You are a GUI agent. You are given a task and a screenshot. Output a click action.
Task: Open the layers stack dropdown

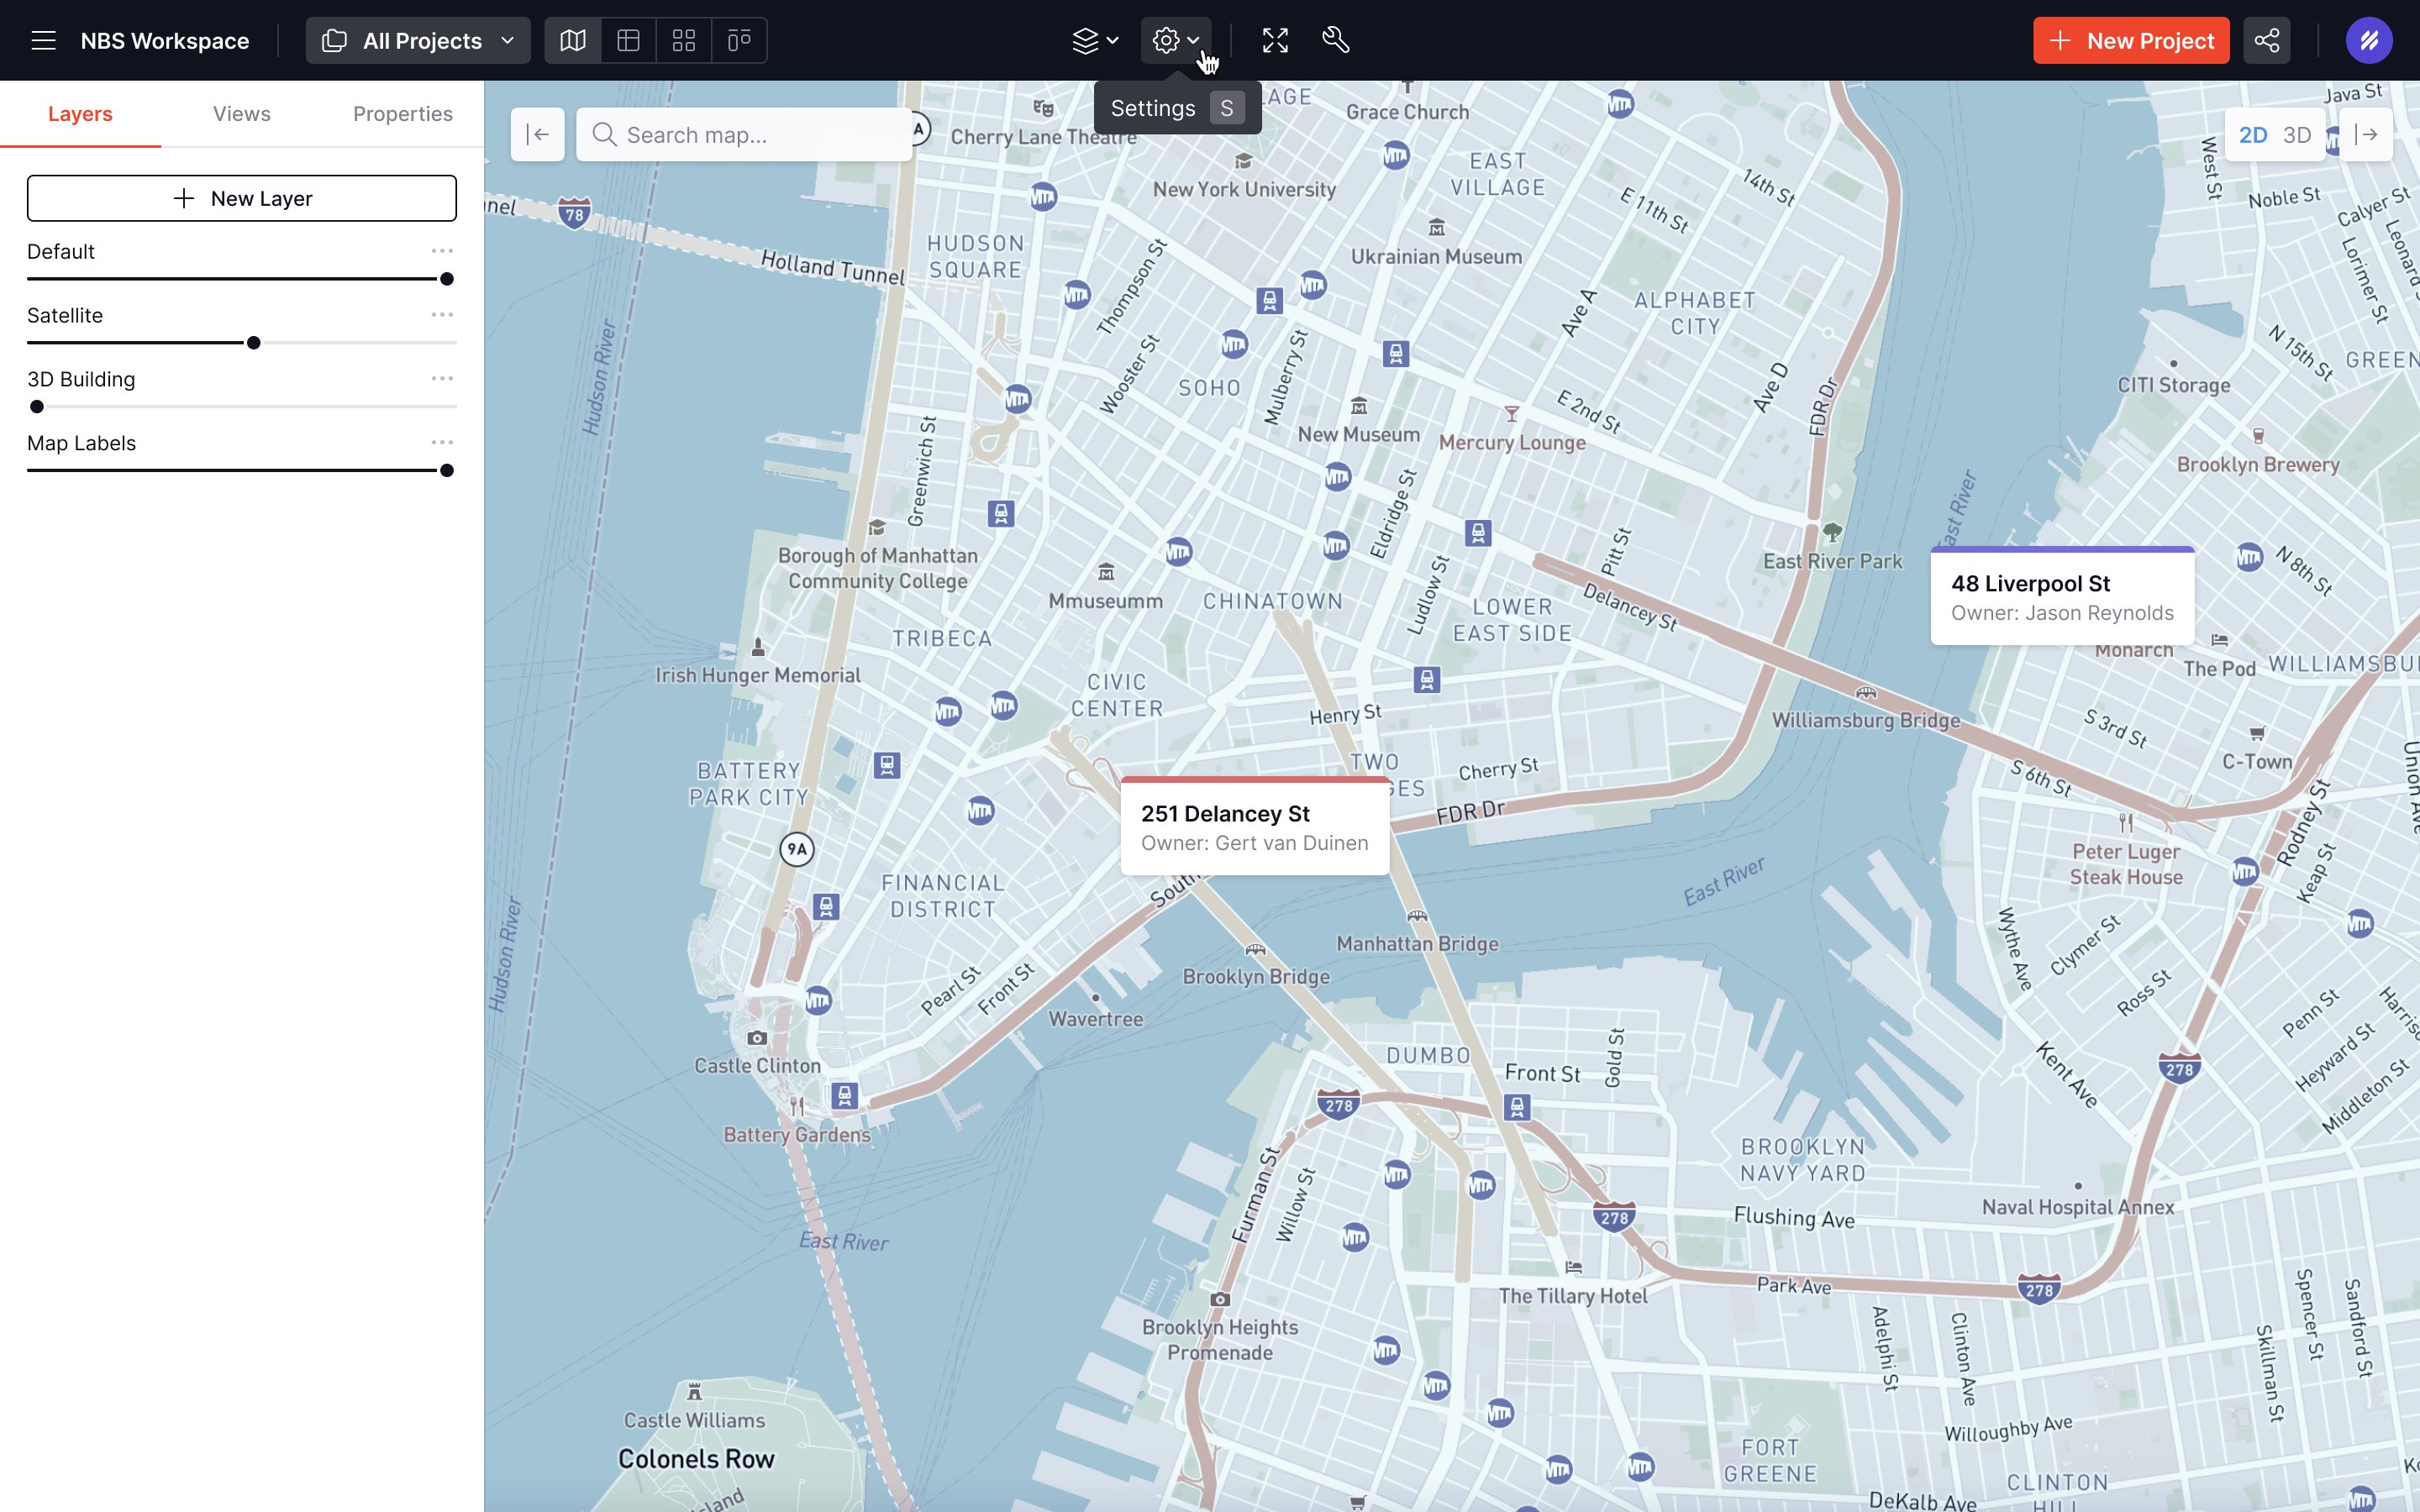(x=1095, y=40)
